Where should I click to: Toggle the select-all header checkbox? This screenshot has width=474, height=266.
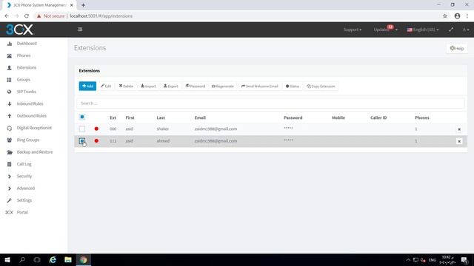click(82, 117)
